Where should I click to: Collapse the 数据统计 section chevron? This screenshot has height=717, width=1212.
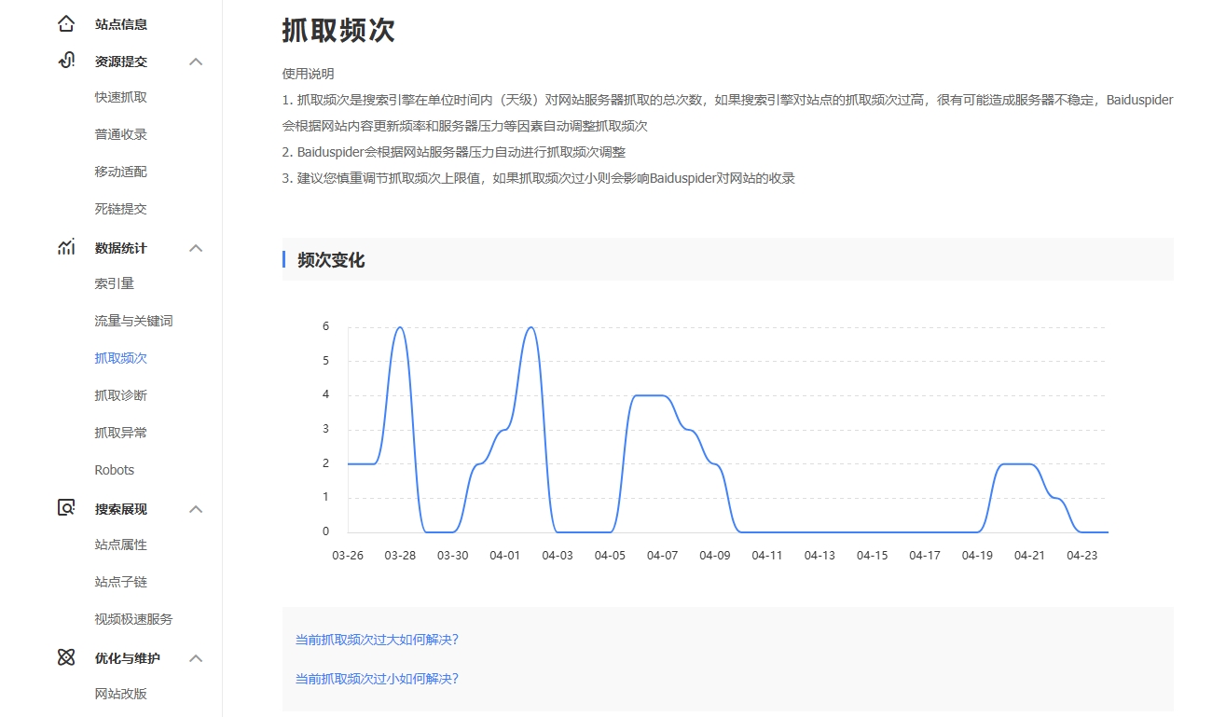(x=196, y=248)
